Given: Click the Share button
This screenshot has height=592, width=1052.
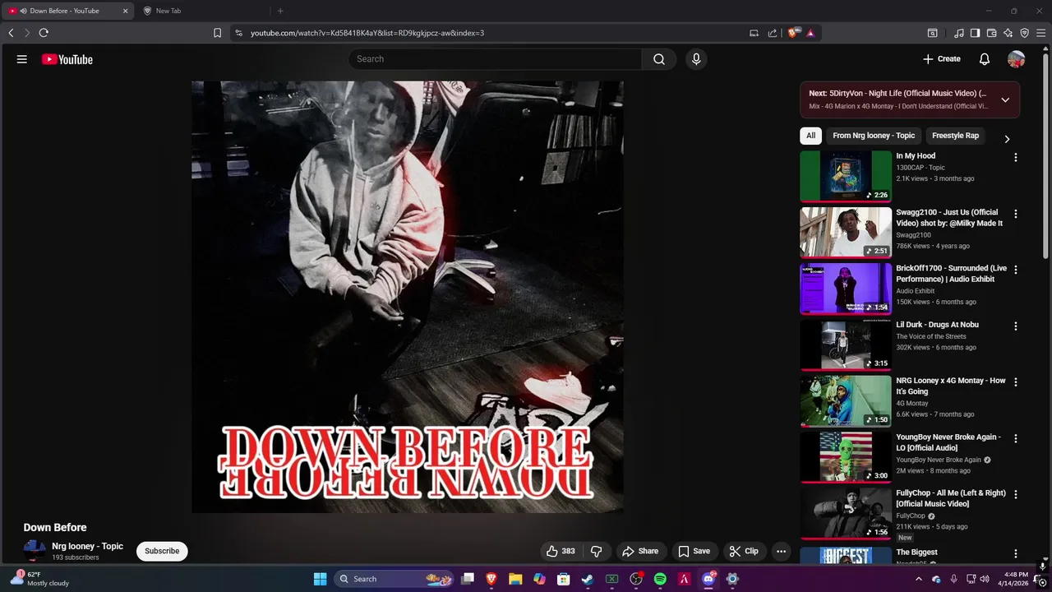Looking at the screenshot, I should coord(640,551).
